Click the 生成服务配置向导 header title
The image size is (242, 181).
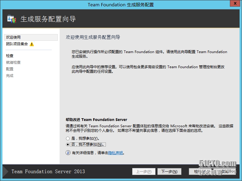[48, 19]
